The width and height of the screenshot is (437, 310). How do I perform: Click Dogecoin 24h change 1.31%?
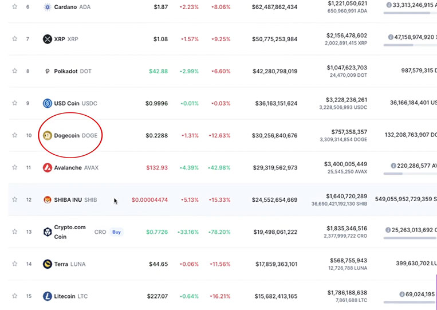(x=190, y=135)
